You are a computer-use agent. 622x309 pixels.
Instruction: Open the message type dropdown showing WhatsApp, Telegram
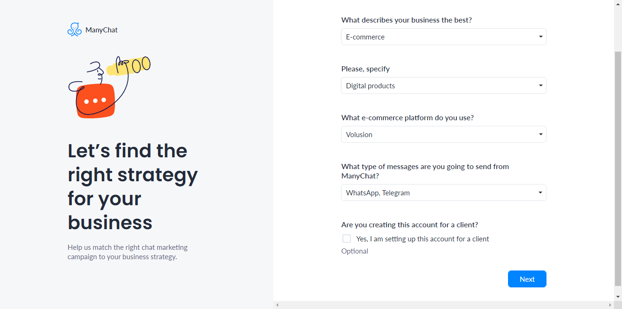444,193
